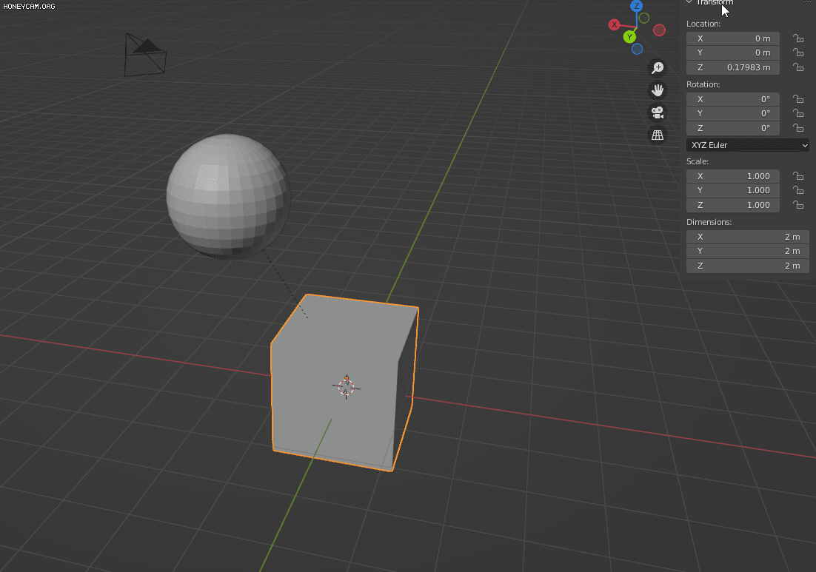Collapse the Transform panel
The height and width of the screenshot is (572, 816).
[x=689, y=2]
